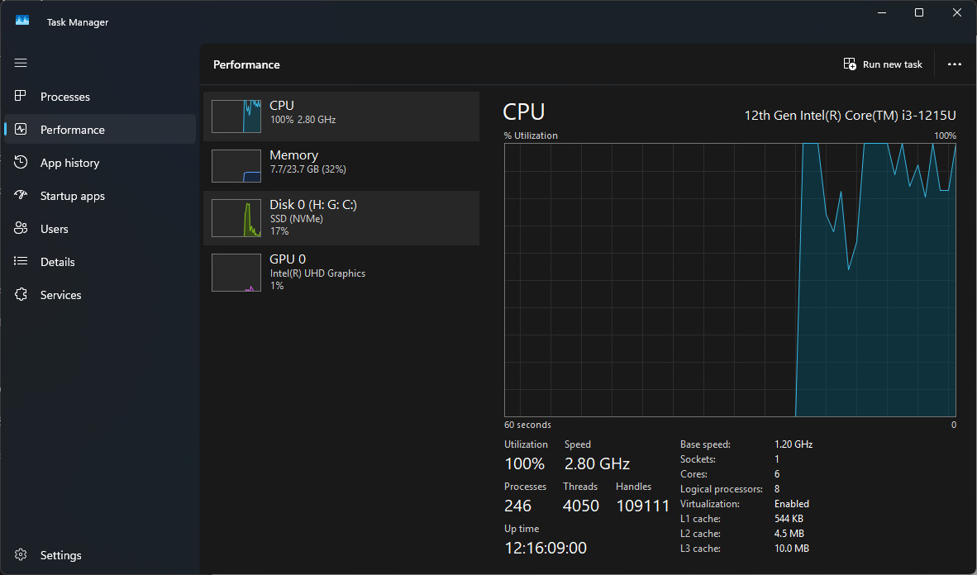Viewport: 977px width, 575px height.
Task: Click the L2 cache 4.5 MB value
Action: pyautogui.click(x=789, y=533)
